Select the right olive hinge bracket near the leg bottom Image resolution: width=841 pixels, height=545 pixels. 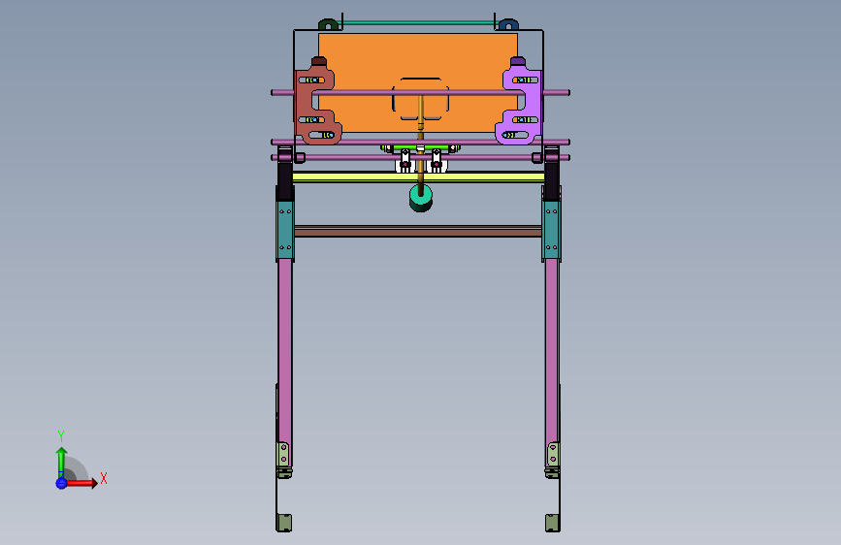tap(553, 455)
